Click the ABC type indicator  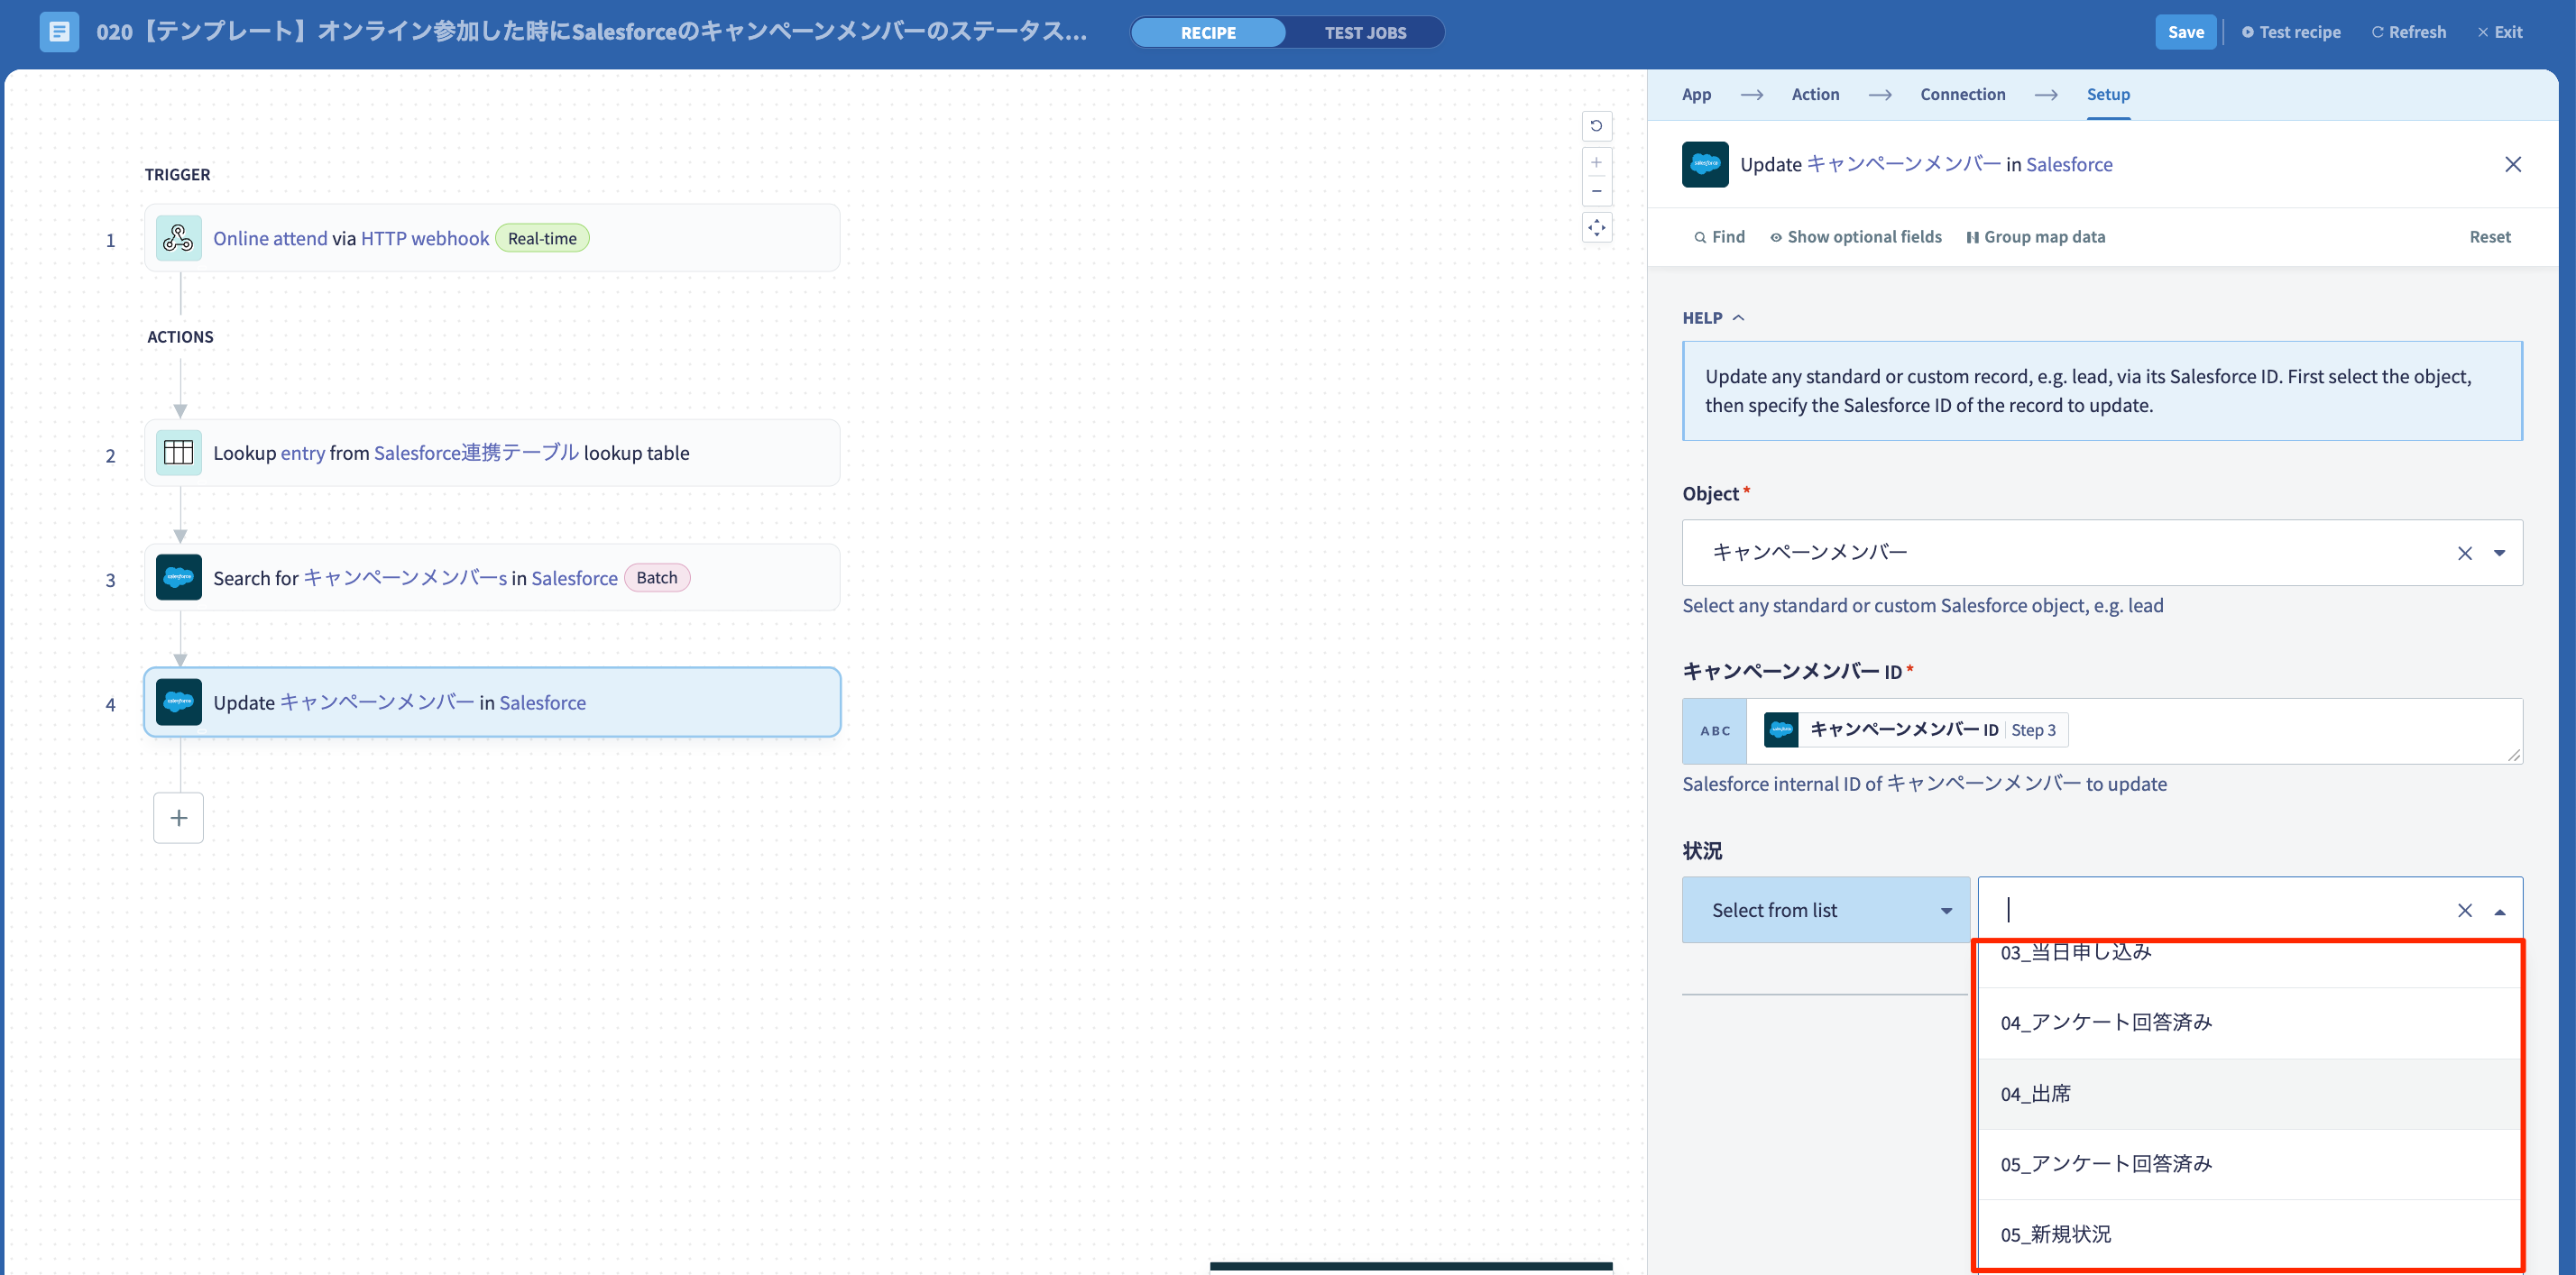tap(1715, 731)
